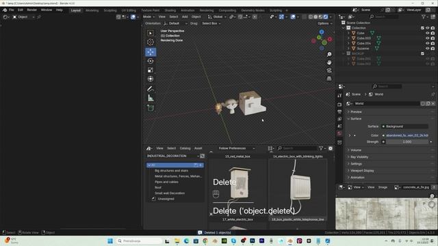
Task: Activate the 3D Cursor tool
Action: [151, 42]
